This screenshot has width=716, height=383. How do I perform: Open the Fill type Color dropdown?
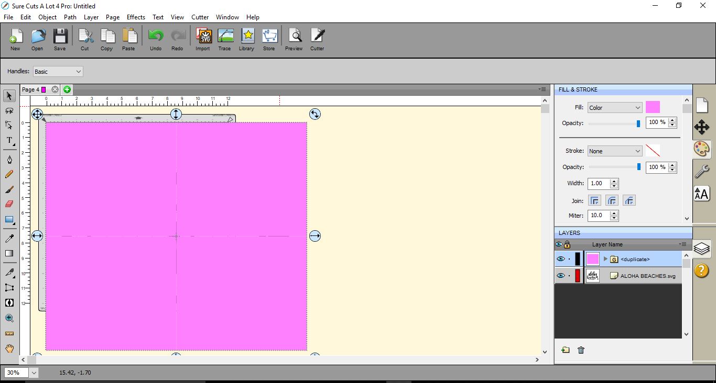pos(615,108)
